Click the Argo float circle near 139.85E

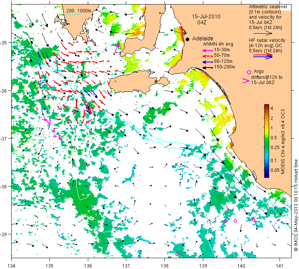pos(235,221)
